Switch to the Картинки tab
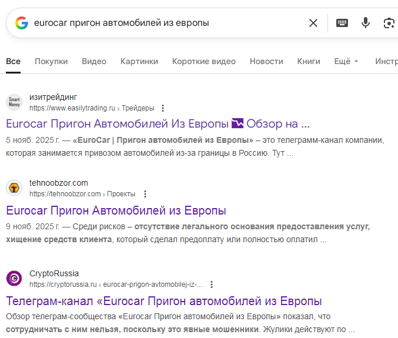 click(139, 61)
